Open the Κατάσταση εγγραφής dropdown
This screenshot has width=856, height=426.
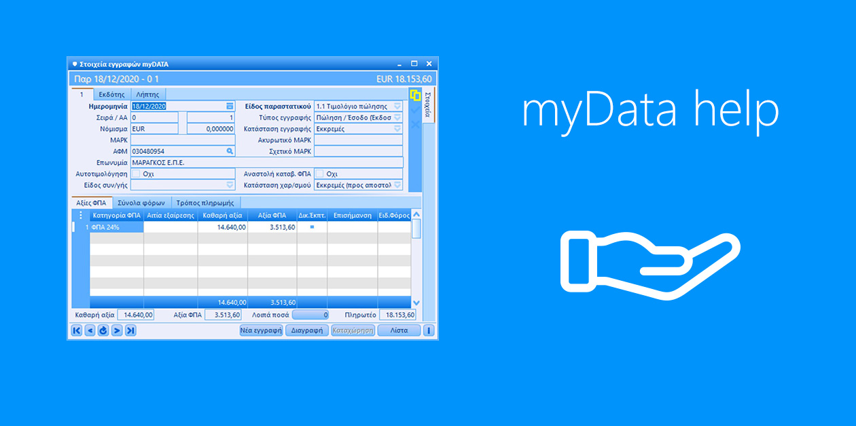point(397,128)
